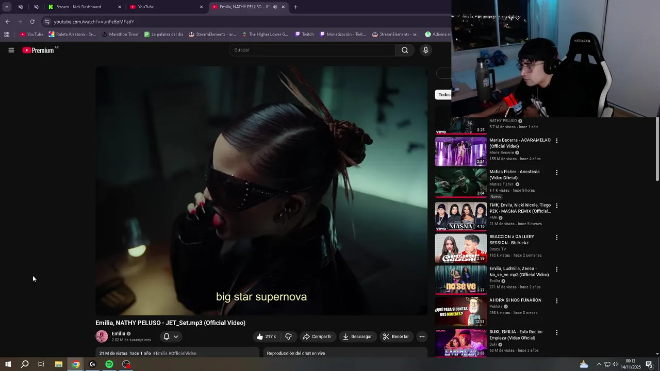Open the tab search dropdown arrow

pyautogui.click(x=7, y=7)
